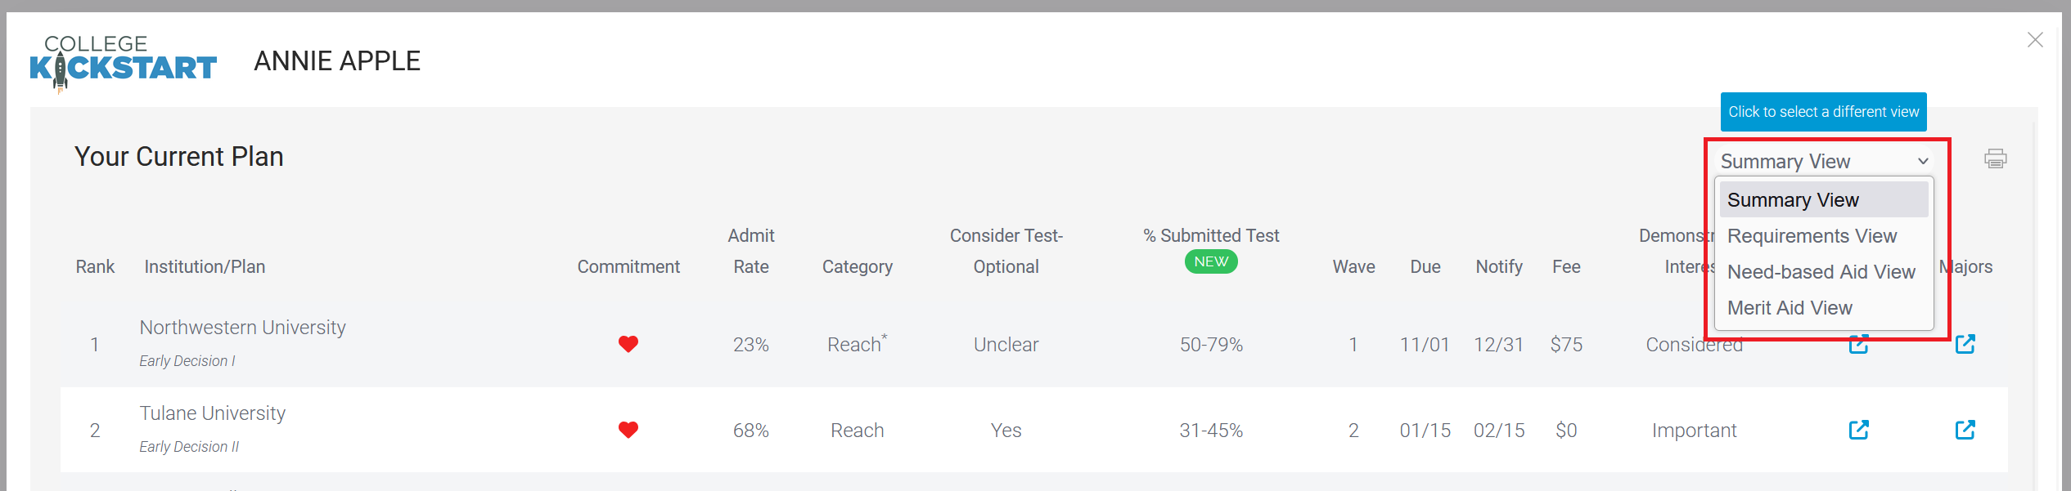Collapse the Summary View dropdown selector
Screen dimensions: 2071x491
coord(1824,161)
